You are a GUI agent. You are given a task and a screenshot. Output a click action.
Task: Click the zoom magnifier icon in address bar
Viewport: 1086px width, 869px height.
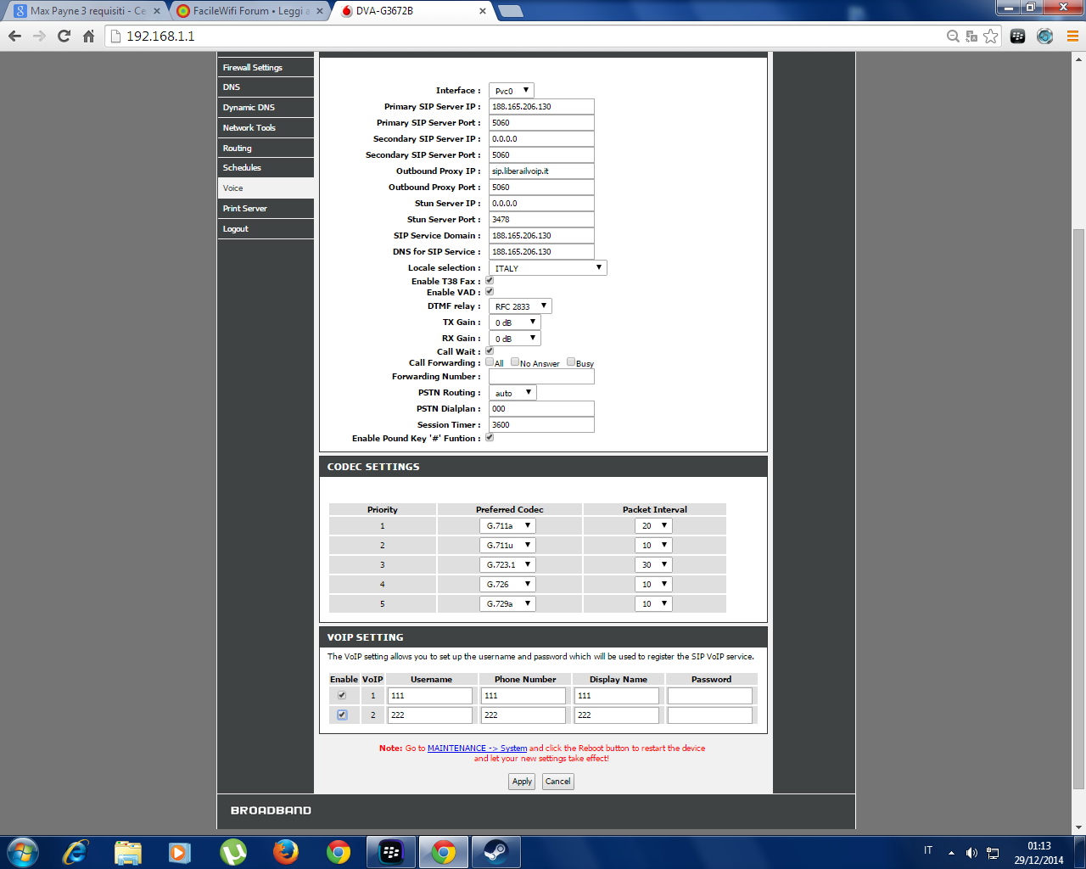tap(953, 36)
